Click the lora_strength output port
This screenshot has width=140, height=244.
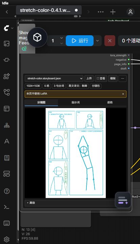128,55
